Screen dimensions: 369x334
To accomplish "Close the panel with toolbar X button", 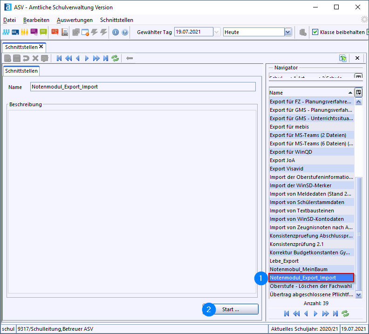I will point(357,58).
